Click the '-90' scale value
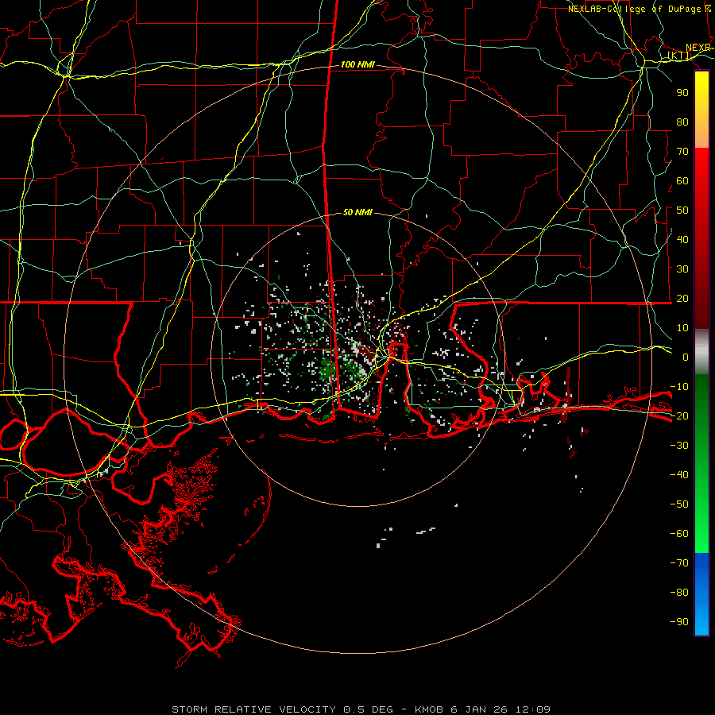Image resolution: width=715 pixels, height=715 pixels. tap(679, 622)
